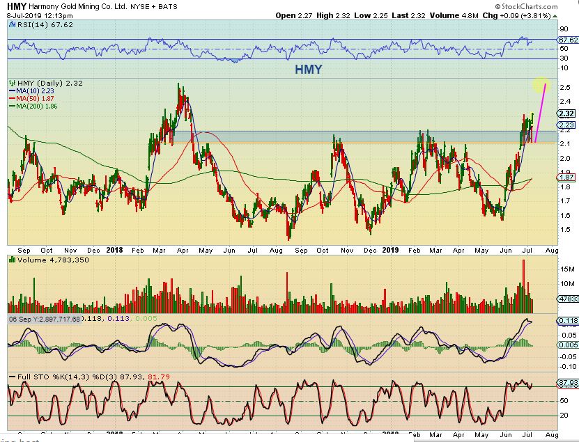Click the 2.5 price axis label
This screenshot has width=579, height=442.
coord(565,88)
